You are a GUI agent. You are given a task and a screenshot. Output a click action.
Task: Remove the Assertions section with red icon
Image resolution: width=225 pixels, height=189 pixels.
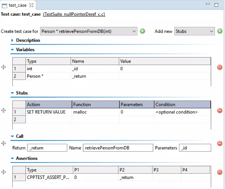pyautogui.click(x=220, y=172)
